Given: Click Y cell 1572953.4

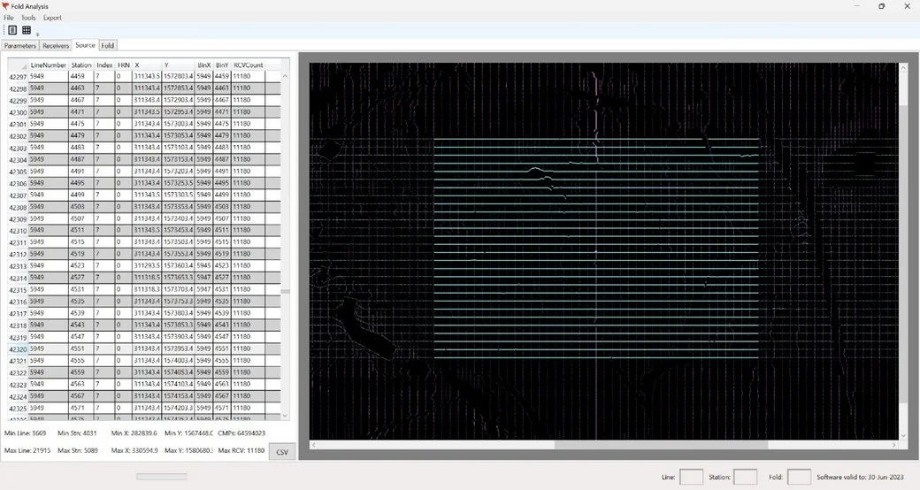Looking at the screenshot, I should [x=179, y=111].
